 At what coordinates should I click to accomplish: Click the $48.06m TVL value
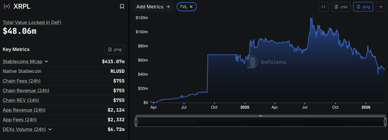20,31
